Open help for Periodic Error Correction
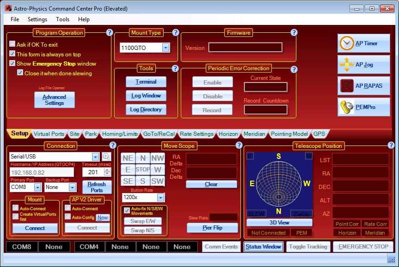399x267 pixels. pos(294,69)
